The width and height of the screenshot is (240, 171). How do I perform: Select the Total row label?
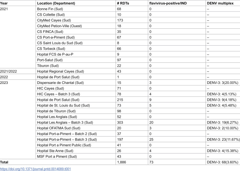(4, 162)
